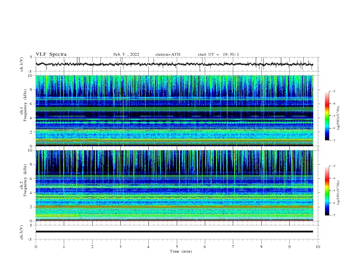Click the "Time (min)" axis title
This screenshot has width=358, height=277.
(181, 251)
